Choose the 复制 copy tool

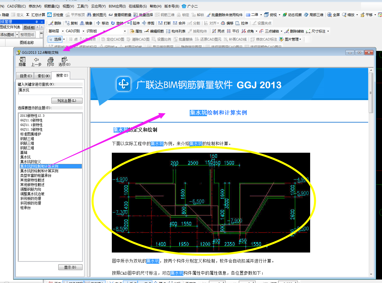[x=71, y=23]
